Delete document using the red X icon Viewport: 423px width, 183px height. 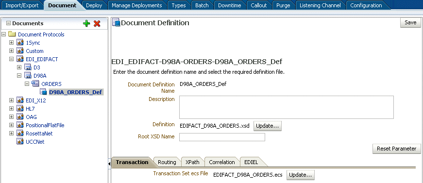[97, 24]
